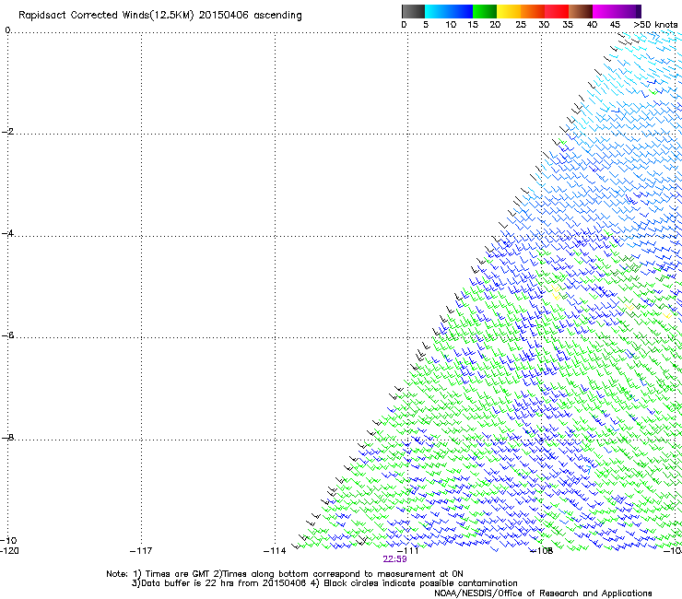Click the gray 0-5 knots color swatch

pos(414,11)
